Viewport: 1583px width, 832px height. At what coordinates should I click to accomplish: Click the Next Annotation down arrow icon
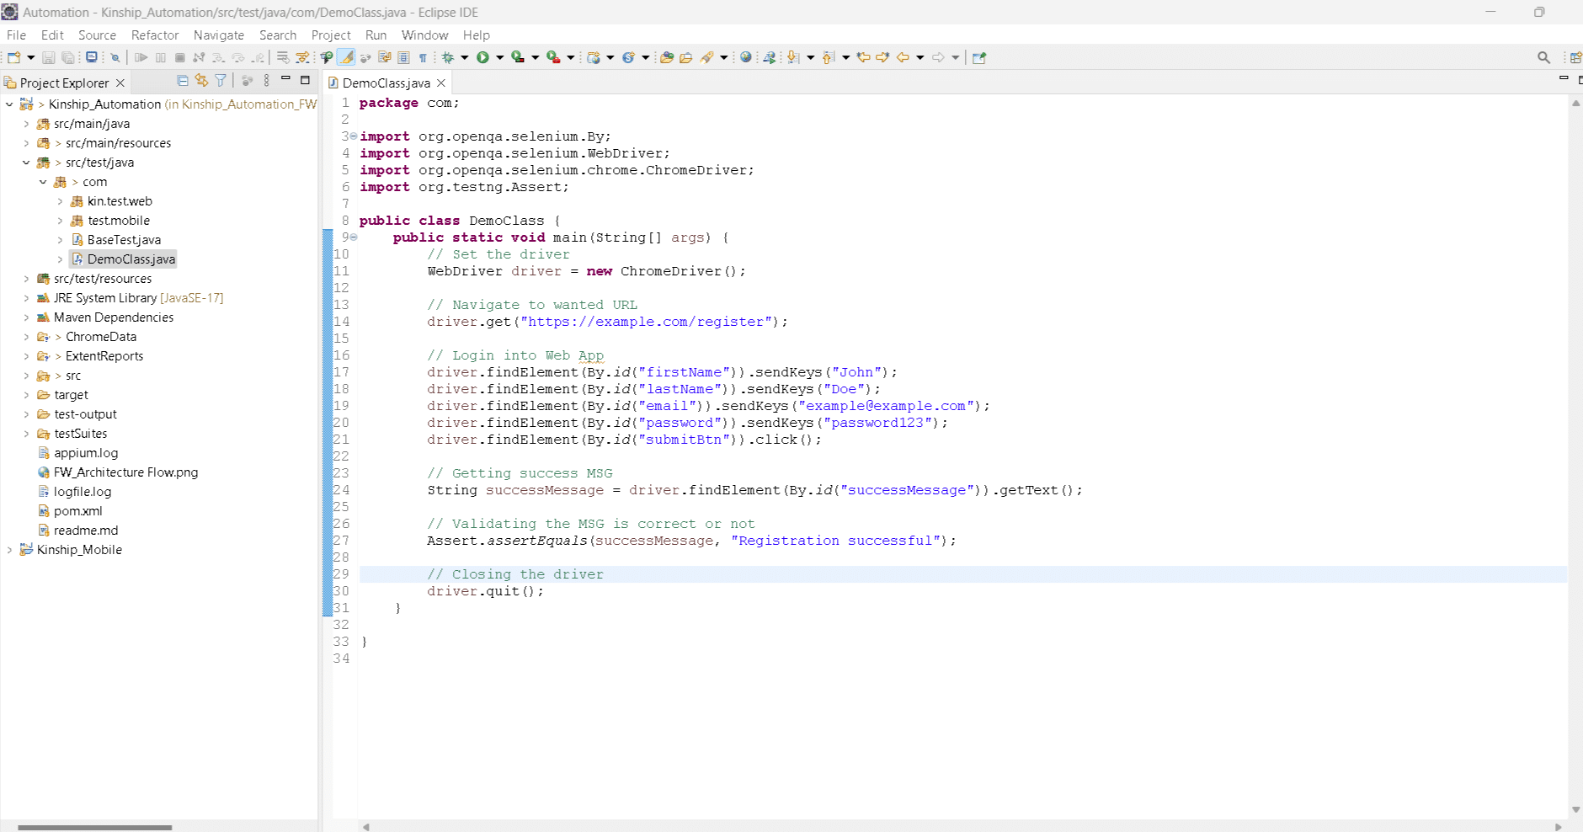coord(793,57)
